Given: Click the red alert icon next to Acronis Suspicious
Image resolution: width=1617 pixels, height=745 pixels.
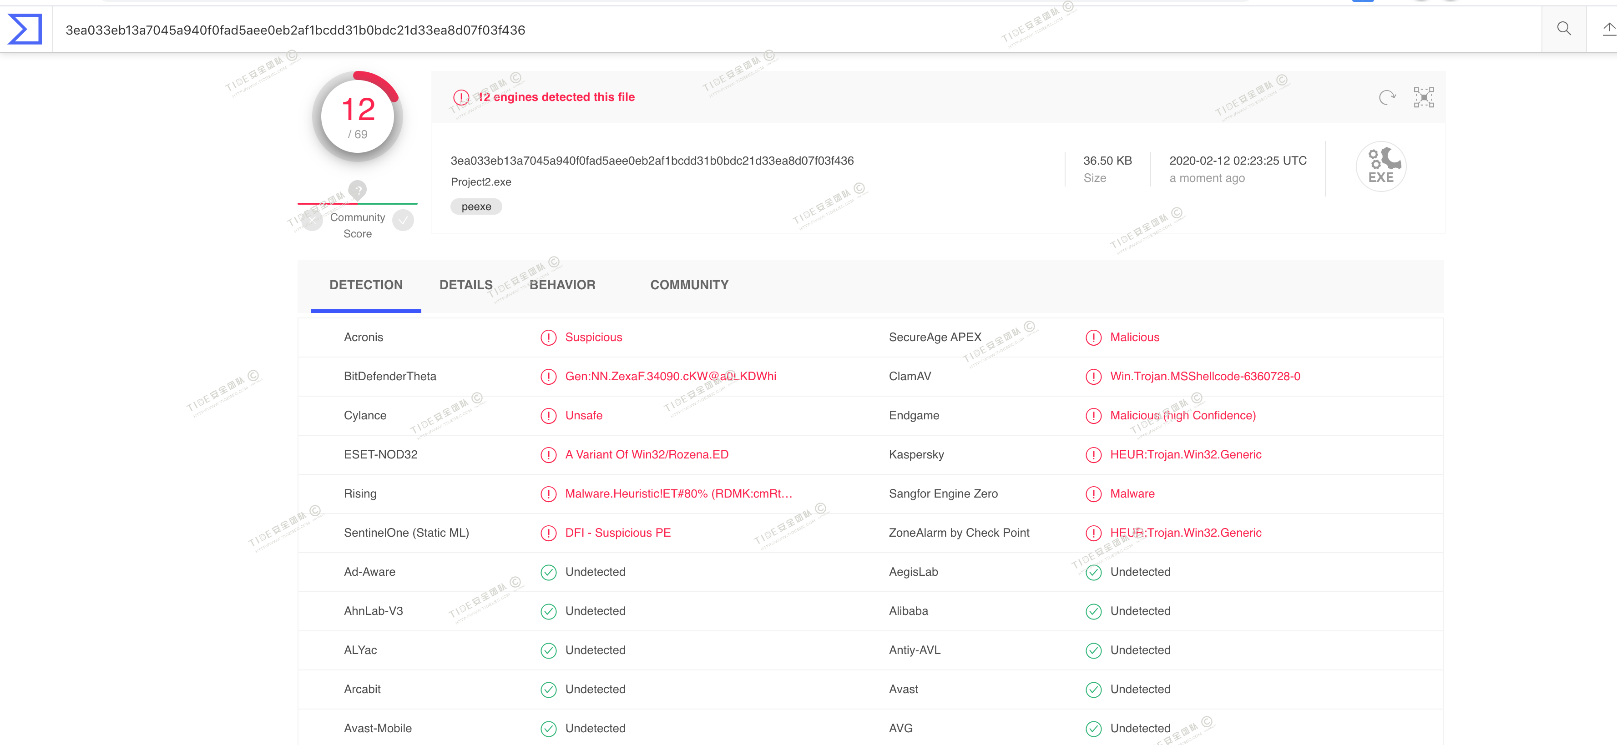Looking at the screenshot, I should pos(548,337).
